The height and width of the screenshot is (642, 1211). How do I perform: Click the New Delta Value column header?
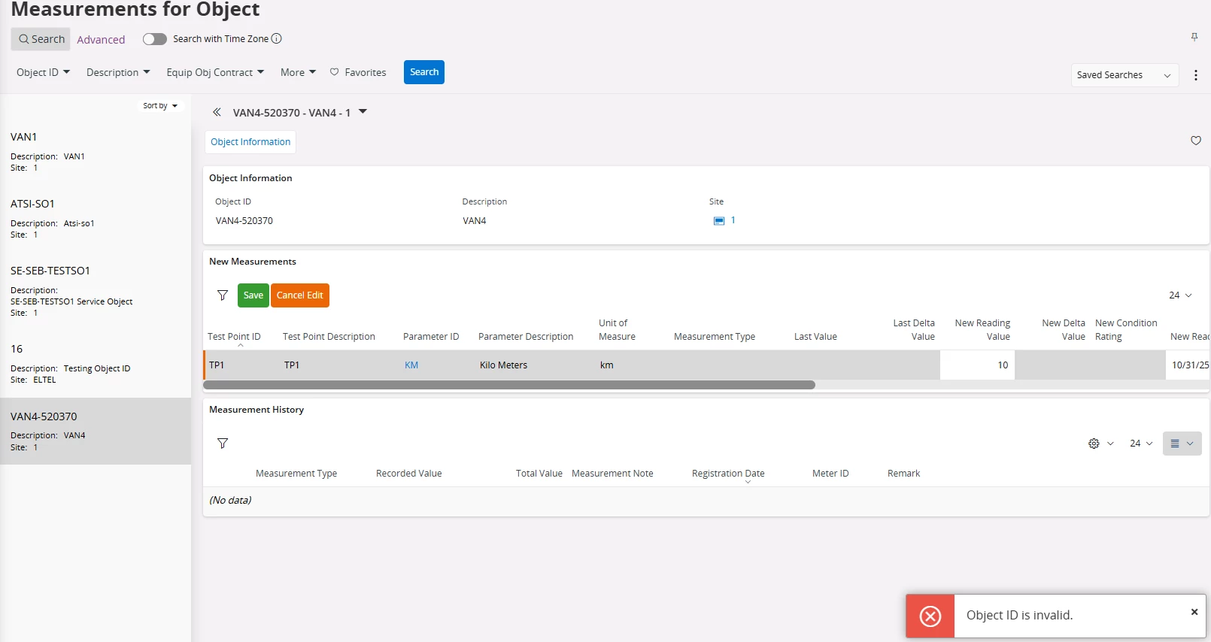coord(1064,330)
